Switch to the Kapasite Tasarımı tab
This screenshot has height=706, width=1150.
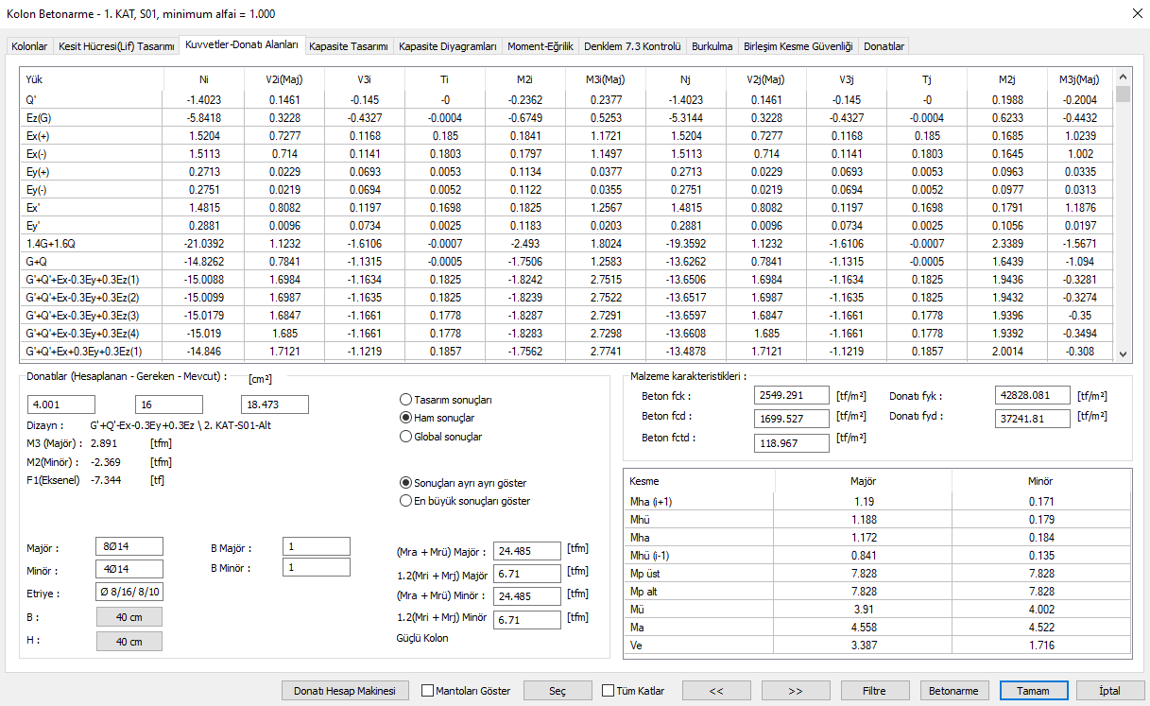point(348,46)
